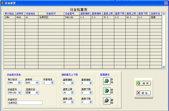Click the 温度下限 stepper arrows
The image size is (169, 111).
point(91,92)
